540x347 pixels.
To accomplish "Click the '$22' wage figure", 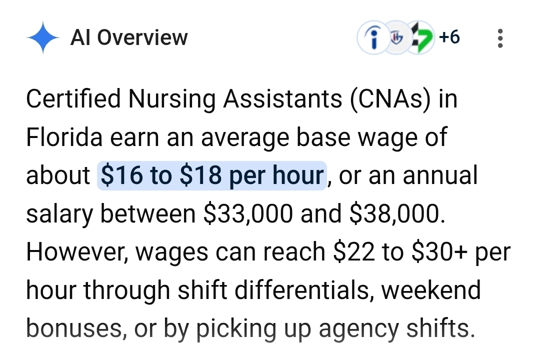I will [353, 251].
